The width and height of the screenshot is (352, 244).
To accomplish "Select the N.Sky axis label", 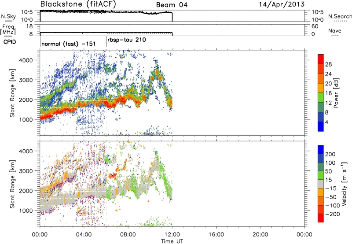I will click(8, 17).
